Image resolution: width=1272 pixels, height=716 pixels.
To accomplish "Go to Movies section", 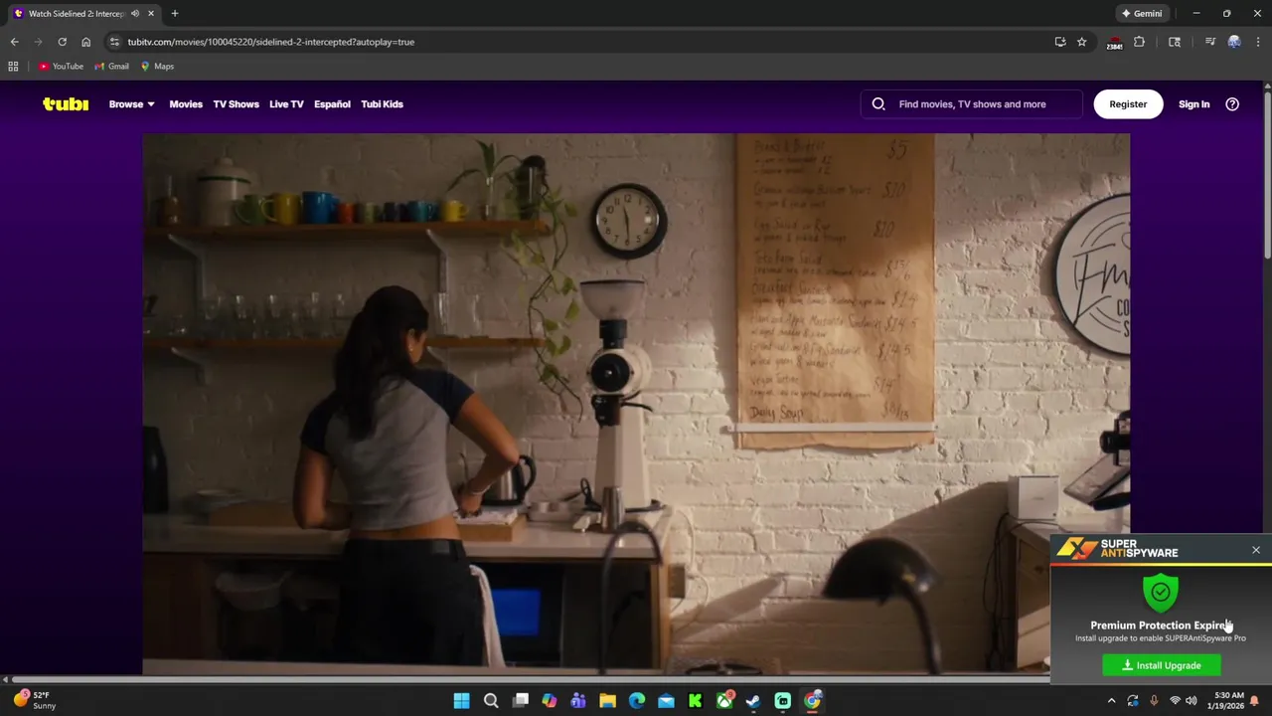I will pos(186,103).
